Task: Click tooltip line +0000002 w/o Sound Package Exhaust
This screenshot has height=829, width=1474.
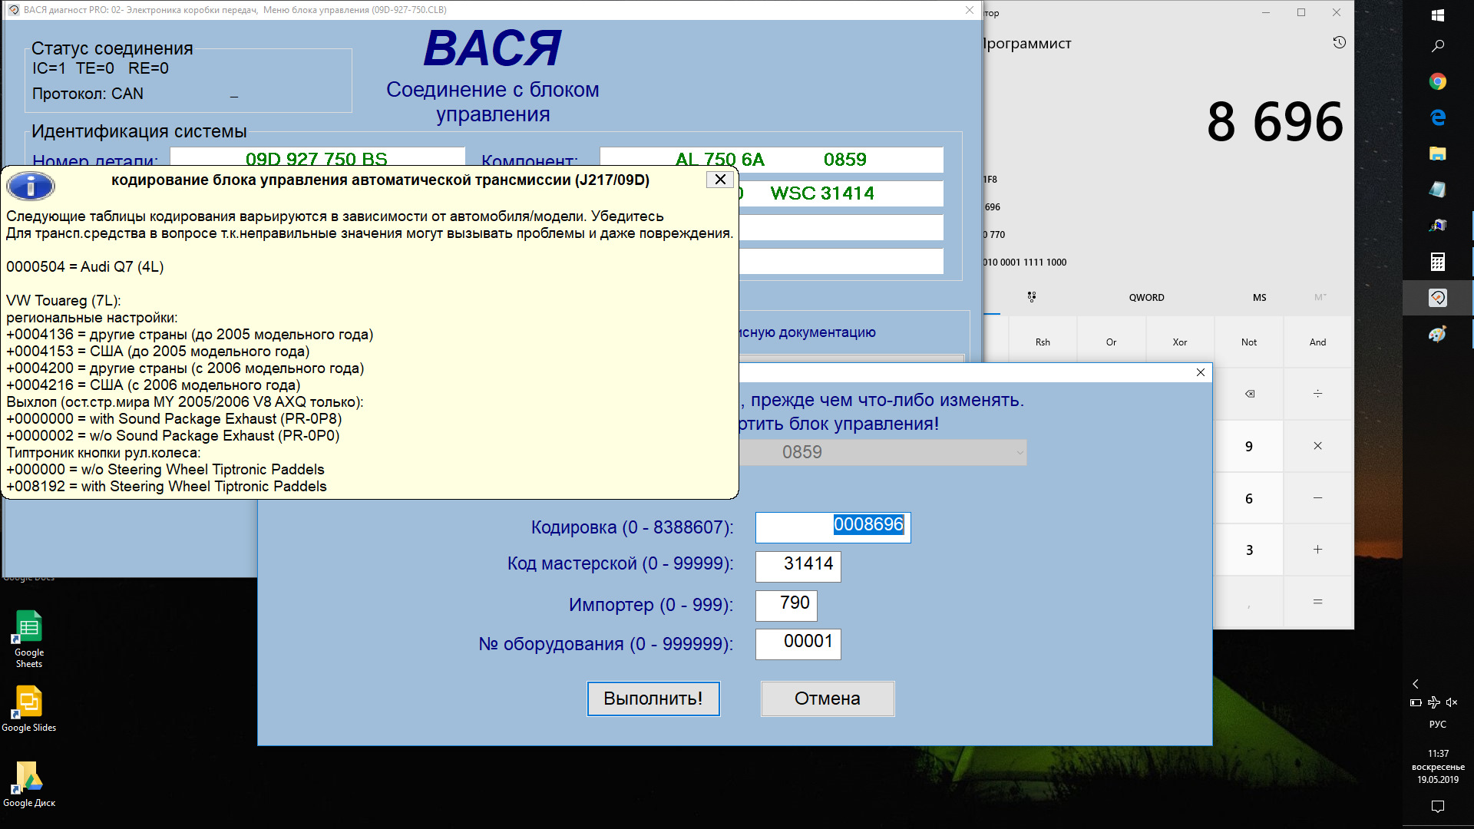Action: pyautogui.click(x=173, y=436)
